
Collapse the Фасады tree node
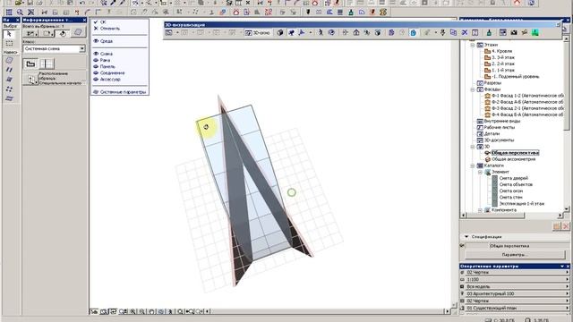(473, 89)
